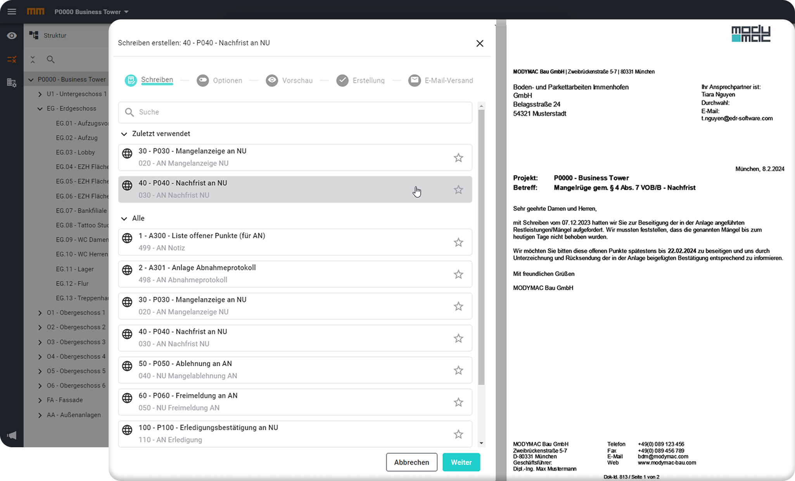Click the megaphone announcement icon
Screen dimensions: 795x481
click(12, 435)
